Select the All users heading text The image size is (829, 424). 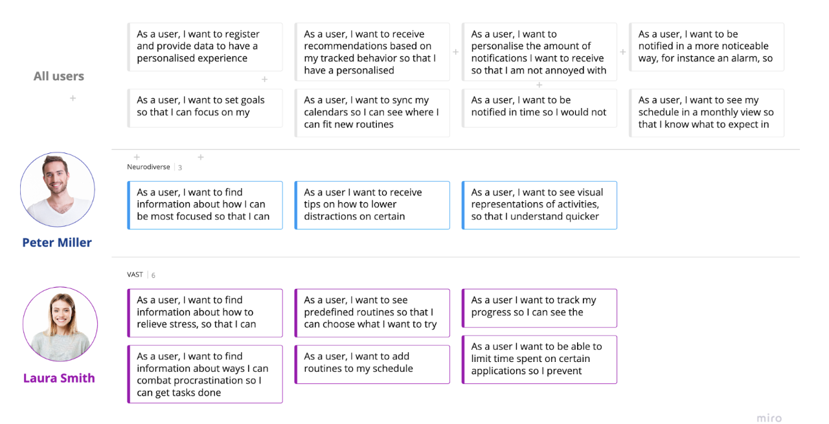pos(59,76)
